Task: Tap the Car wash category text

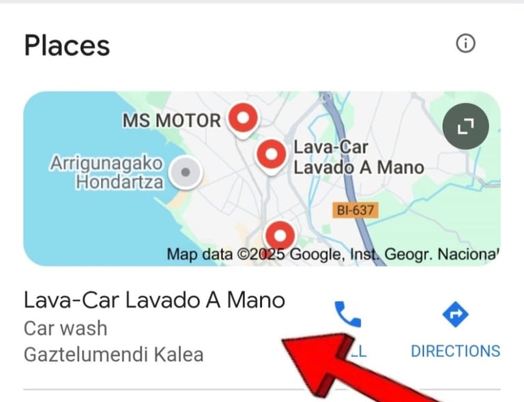Action: pos(65,328)
